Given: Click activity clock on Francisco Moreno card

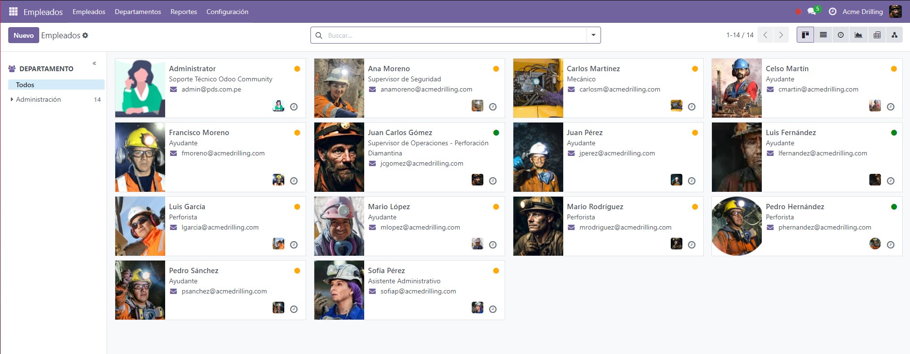Looking at the screenshot, I should tap(294, 181).
